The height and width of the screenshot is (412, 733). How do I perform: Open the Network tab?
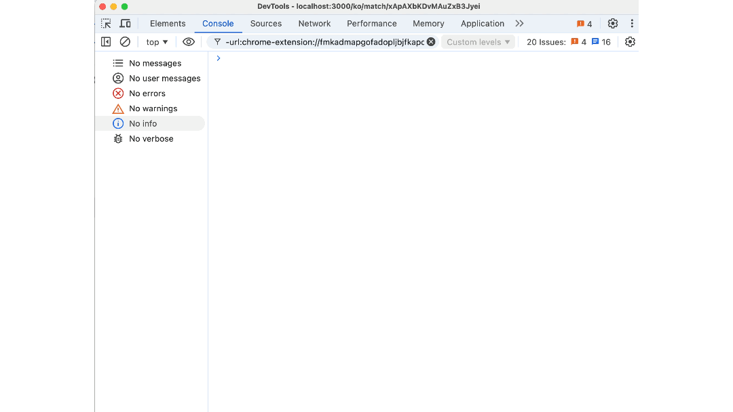point(315,23)
